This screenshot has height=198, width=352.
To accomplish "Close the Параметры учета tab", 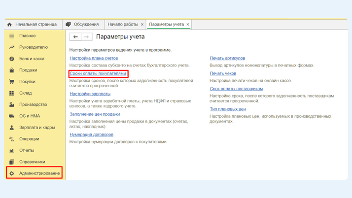I will (x=188, y=25).
